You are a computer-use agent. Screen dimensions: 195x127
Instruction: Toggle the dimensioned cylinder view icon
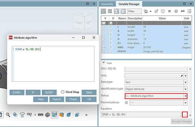point(55,115)
